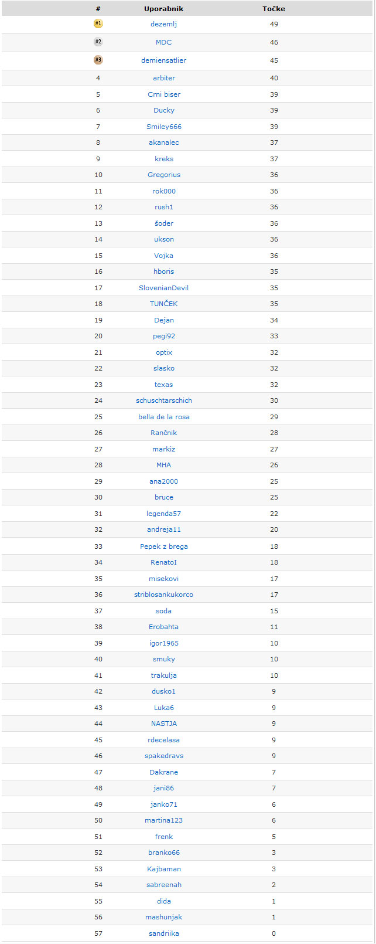Click the gold #1 rank badge
Screen dimensions: 376x944
click(x=98, y=23)
